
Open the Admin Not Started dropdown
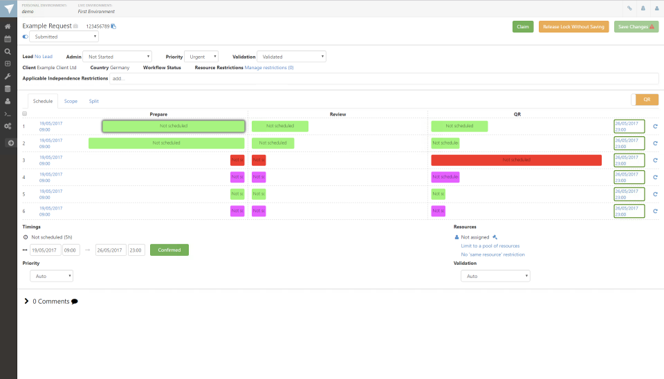[118, 56]
